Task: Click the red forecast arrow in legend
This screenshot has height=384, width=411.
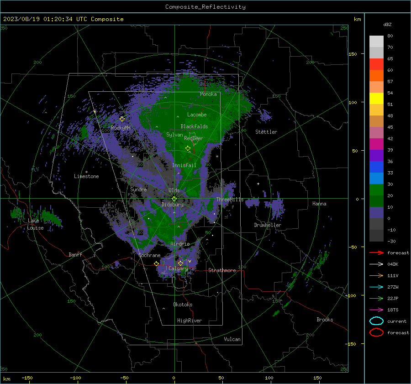Action: (x=376, y=252)
